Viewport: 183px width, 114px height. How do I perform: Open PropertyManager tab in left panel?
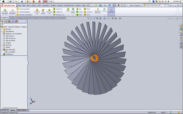[6, 22]
